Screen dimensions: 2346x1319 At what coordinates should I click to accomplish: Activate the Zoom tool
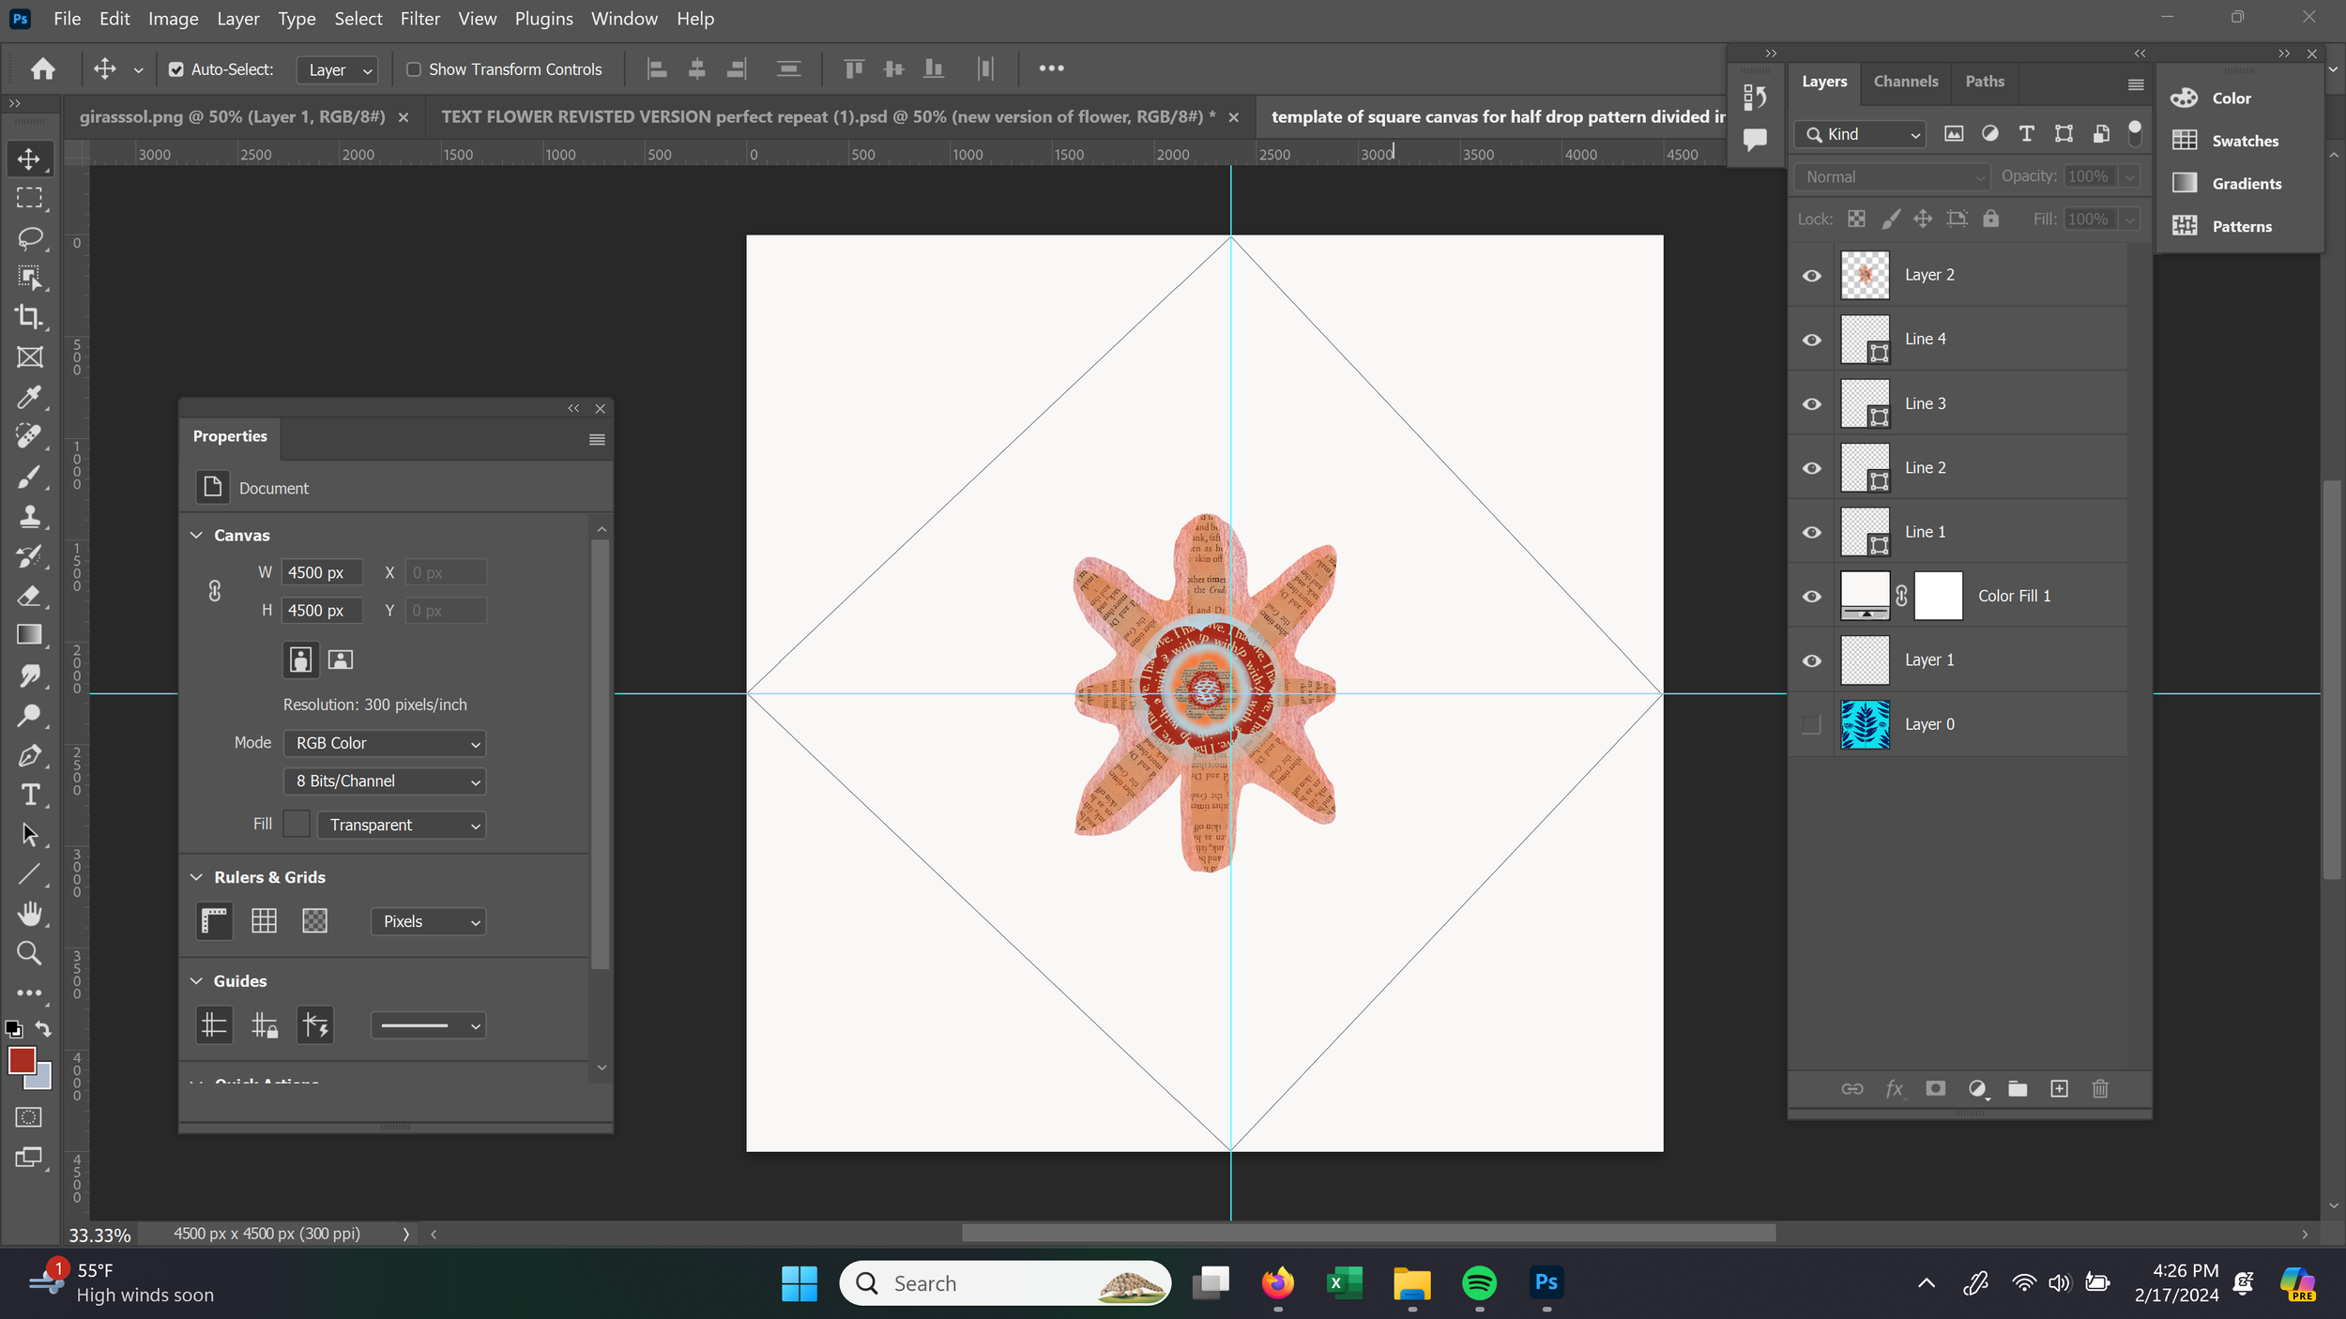click(x=29, y=953)
